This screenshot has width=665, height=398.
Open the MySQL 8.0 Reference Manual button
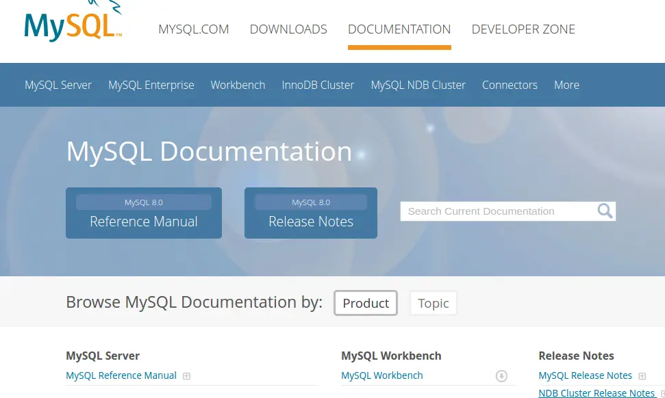(x=144, y=213)
